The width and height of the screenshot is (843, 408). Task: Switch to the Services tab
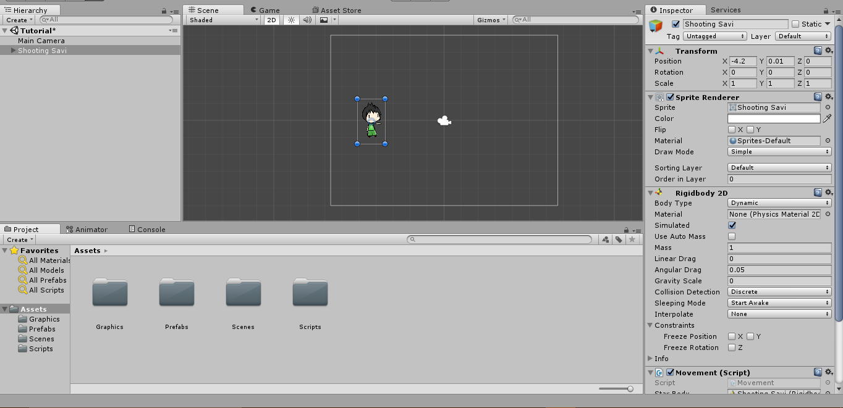coord(726,10)
